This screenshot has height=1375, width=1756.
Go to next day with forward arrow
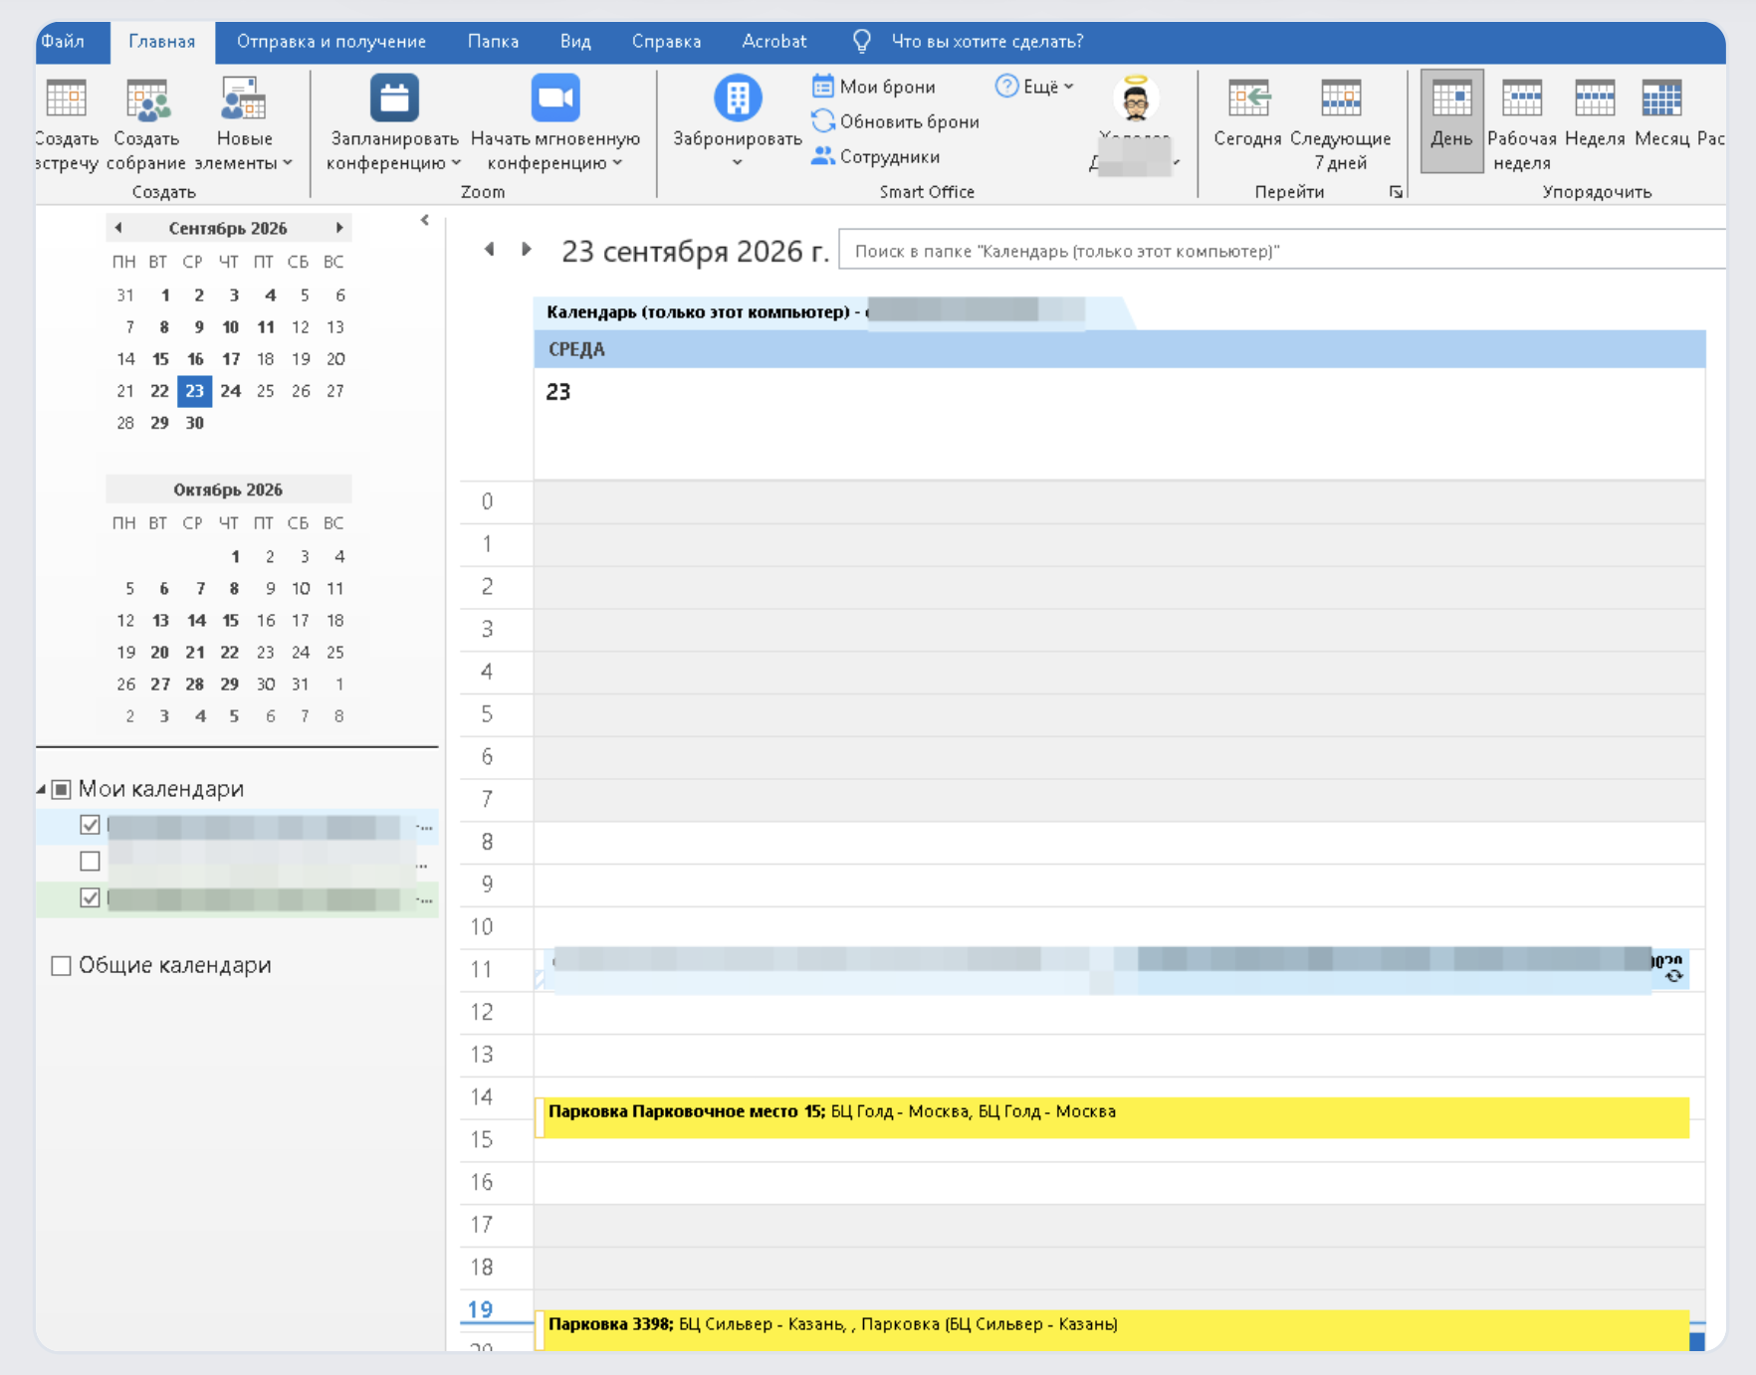click(x=527, y=249)
